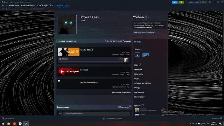Launch Yandex Browser from taskbar
This screenshot has width=224, height=126.
20,124
